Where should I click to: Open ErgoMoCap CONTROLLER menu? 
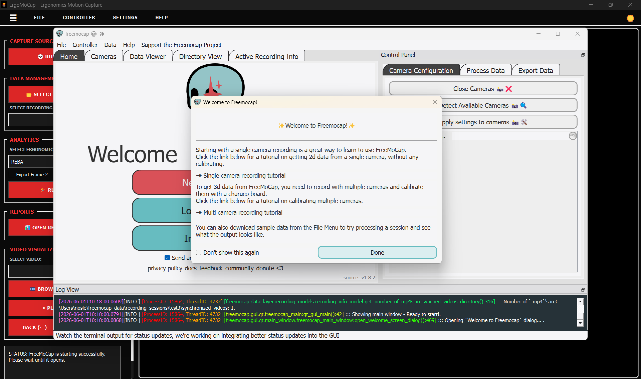[79, 17]
